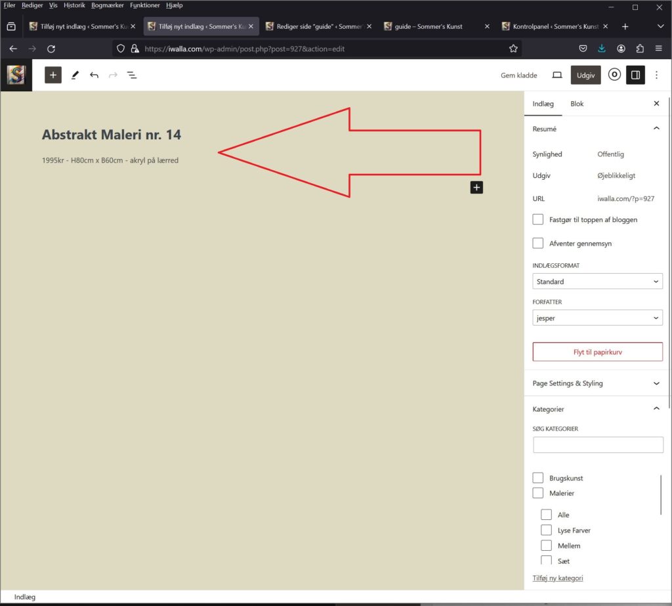Open the block inserter plus button in toolbar
This screenshot has width=672, height=606.
(x=53, y=75)
